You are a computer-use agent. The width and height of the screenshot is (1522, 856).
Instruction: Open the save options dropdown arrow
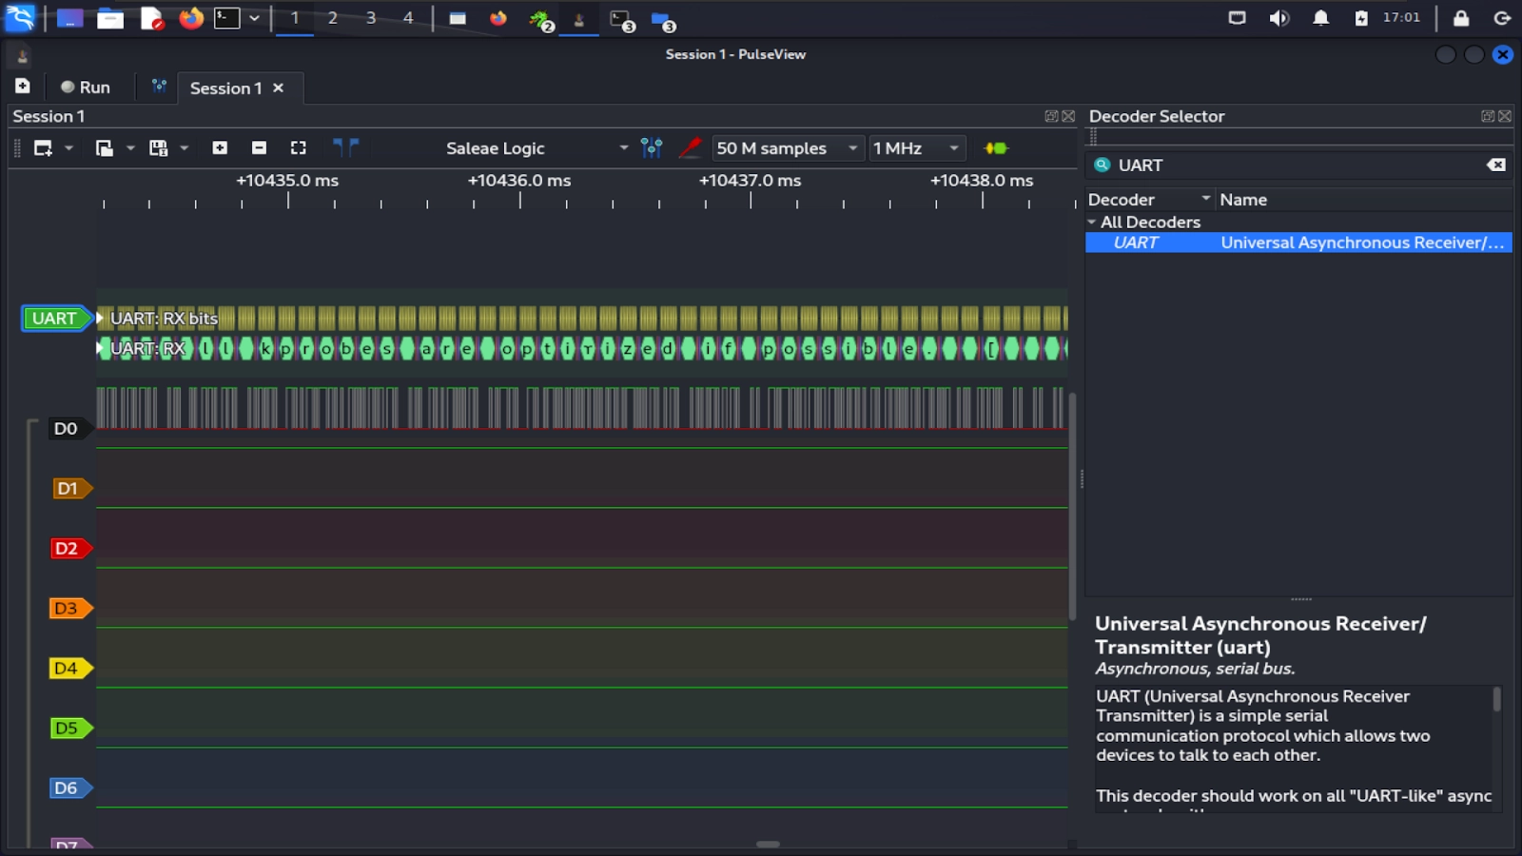[184, 147]
